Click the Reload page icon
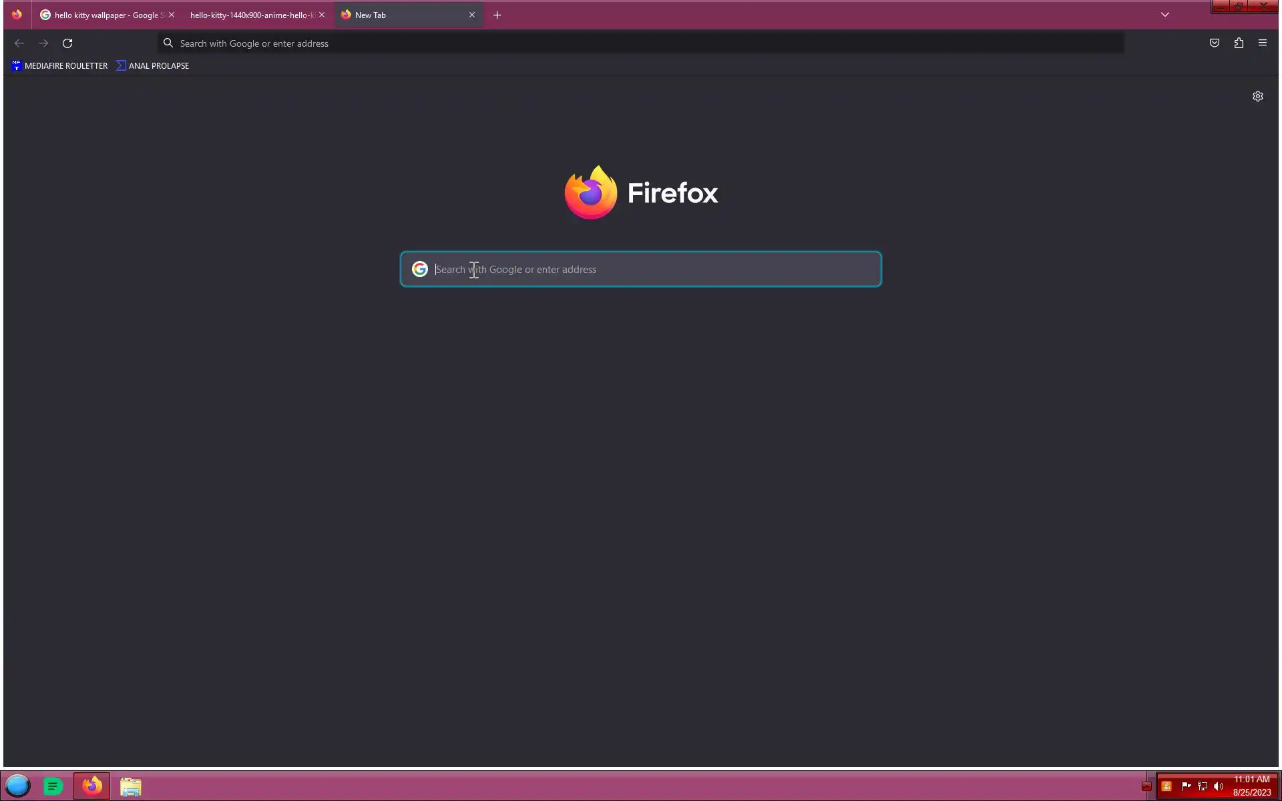 point(67,43)
